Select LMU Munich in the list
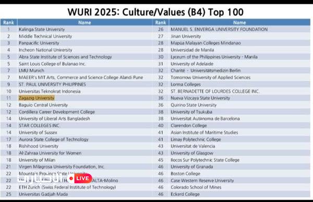Screen dimensions: 313x202 (31, 70)
